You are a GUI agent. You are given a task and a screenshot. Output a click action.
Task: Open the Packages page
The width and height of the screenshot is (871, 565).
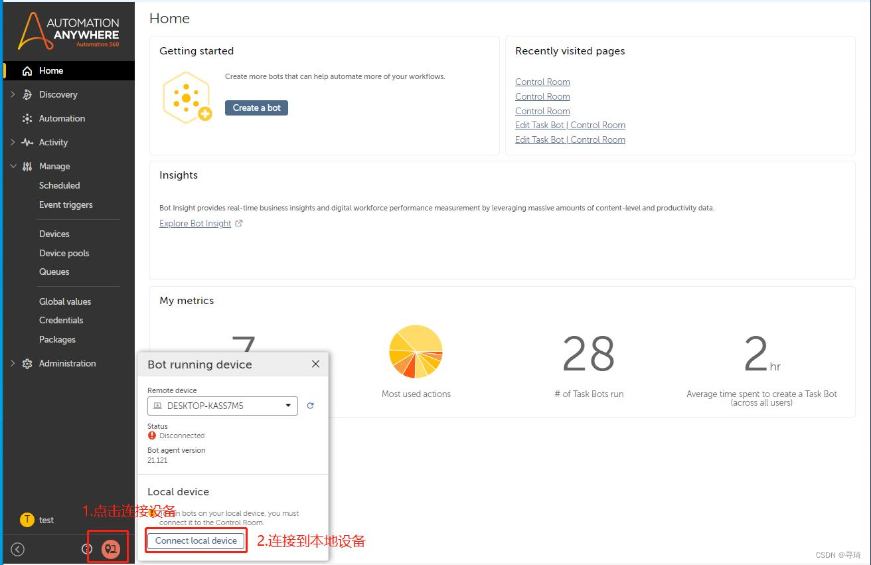57,340
